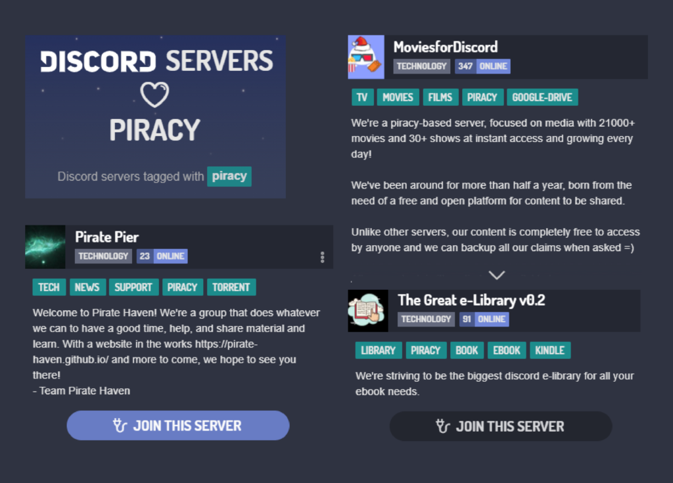Filter by the NEWS tag

87,287
